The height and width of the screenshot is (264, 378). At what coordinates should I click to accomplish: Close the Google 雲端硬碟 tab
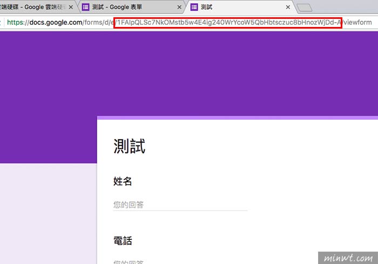pyautogui.click(x=71, y=7)
